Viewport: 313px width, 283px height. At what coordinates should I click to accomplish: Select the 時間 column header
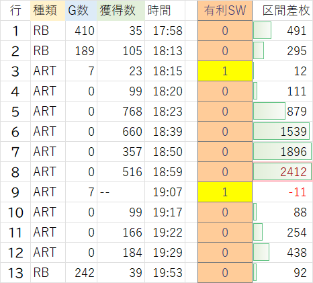click(x=165, y=10)
